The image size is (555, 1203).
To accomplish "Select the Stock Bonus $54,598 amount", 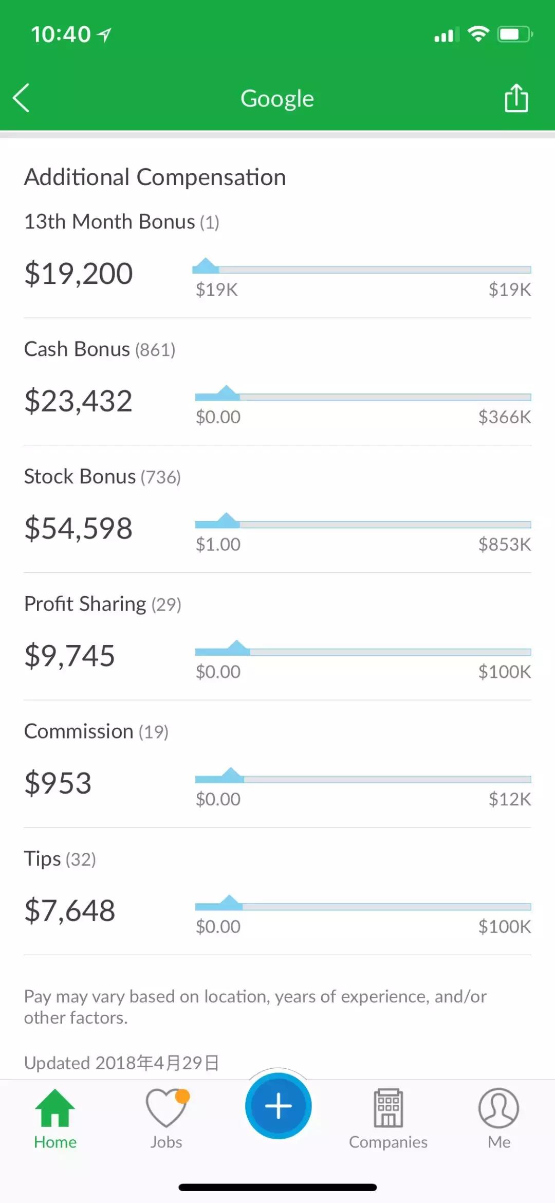I will click(x=79, y=529).
